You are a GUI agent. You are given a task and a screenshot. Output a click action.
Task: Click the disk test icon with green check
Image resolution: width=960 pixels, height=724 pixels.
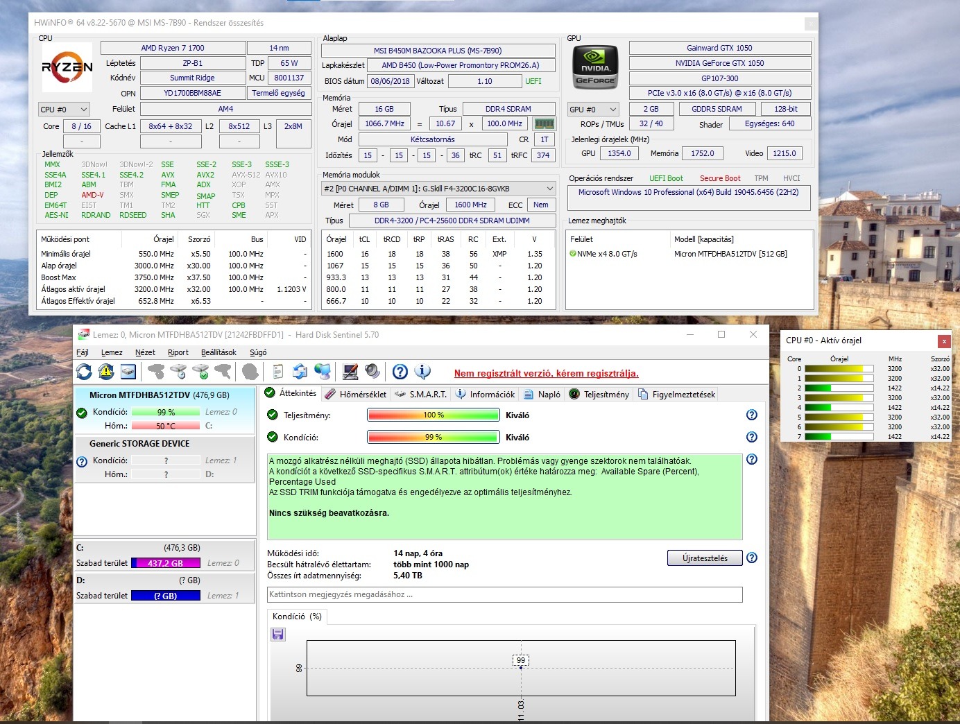pyautogui.click(x=201, y=372)
